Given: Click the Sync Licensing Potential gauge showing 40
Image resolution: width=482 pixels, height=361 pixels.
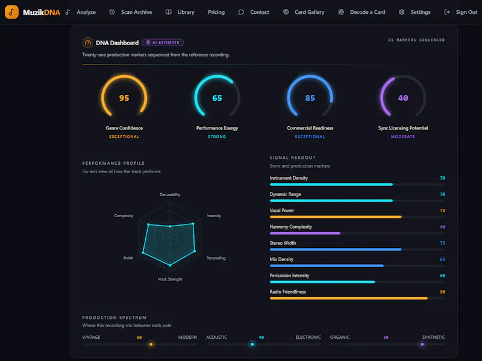Looking at the screenshot, I should click(x=403, y=97).
